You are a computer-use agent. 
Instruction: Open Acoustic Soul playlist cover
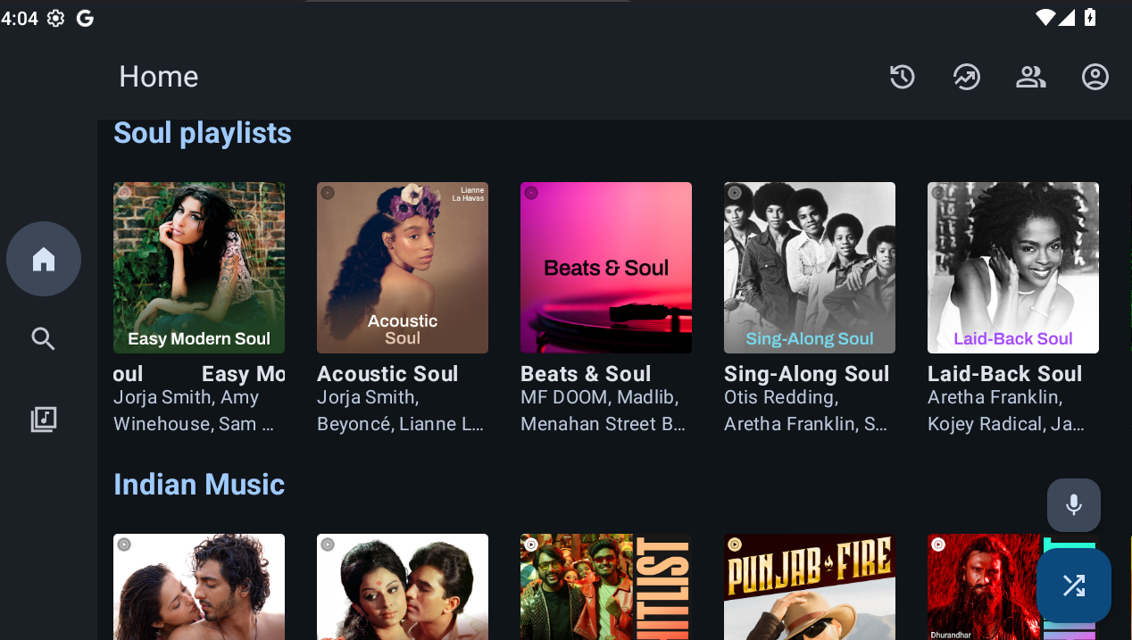click(x=403, y=268)
